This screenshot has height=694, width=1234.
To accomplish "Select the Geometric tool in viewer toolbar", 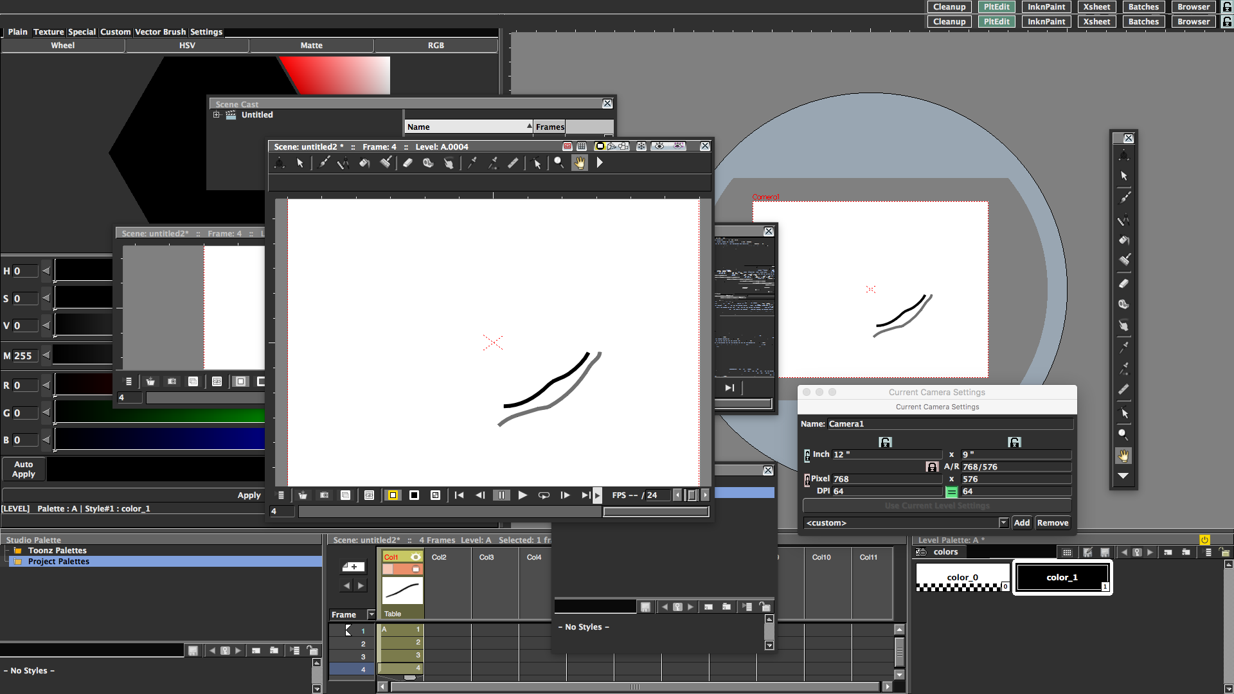I will coord(343,163).
